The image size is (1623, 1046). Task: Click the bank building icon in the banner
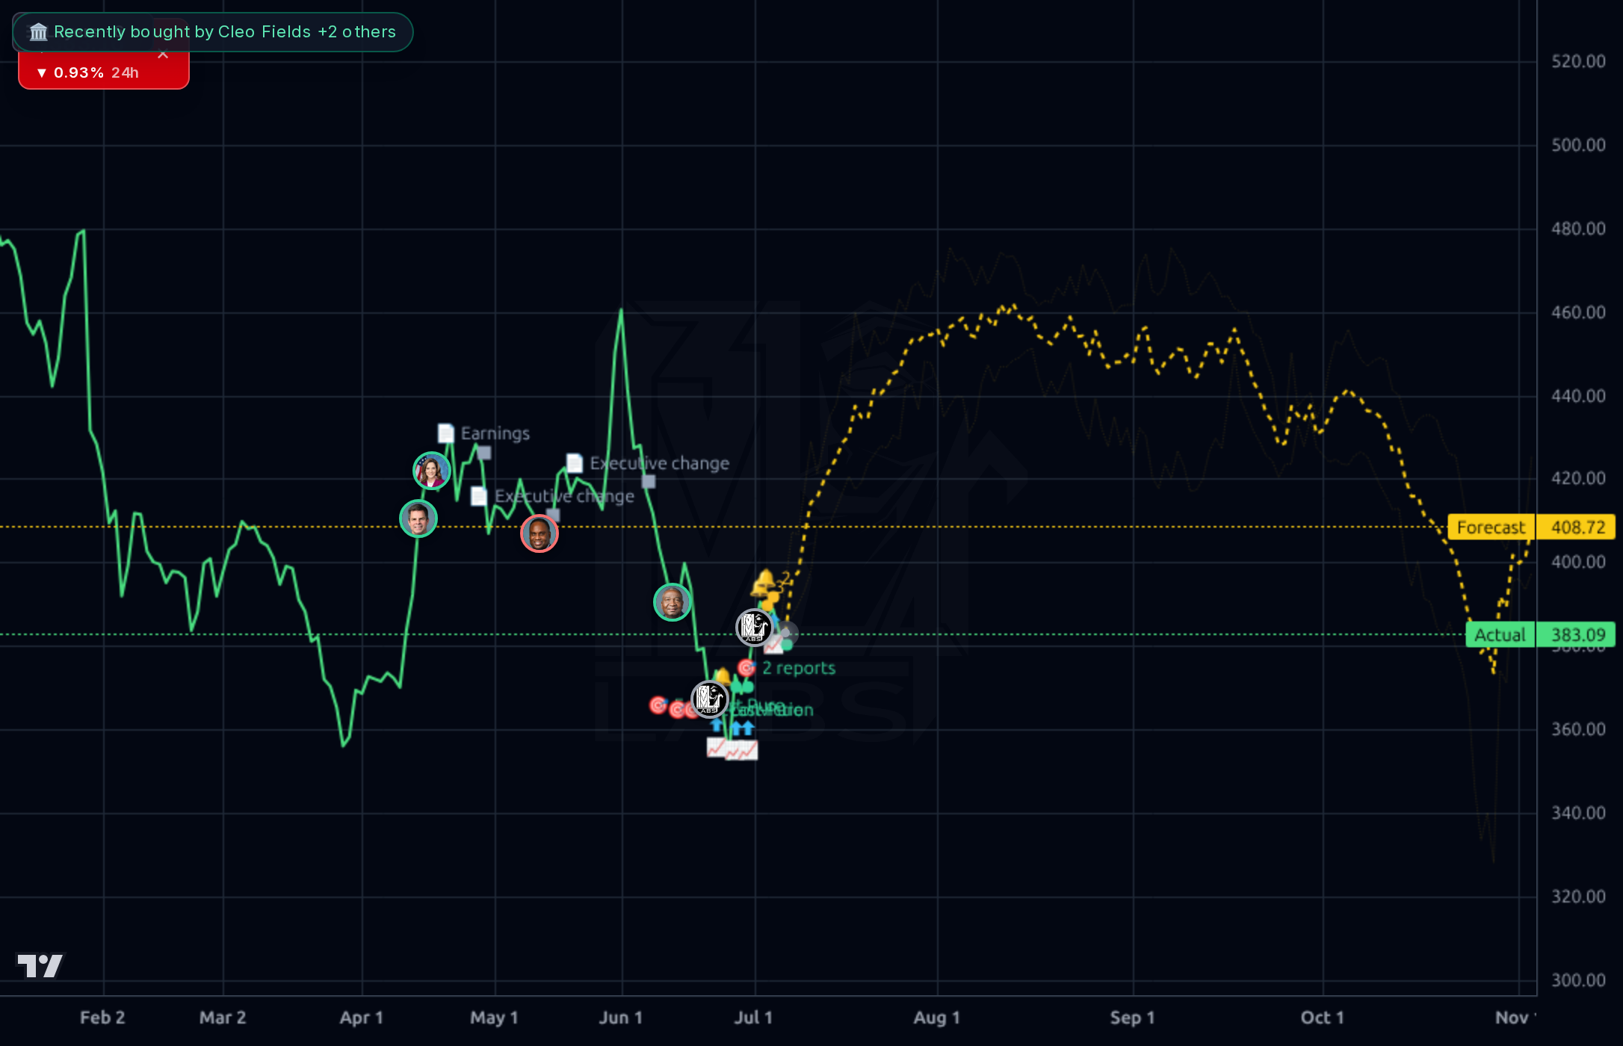38,32
